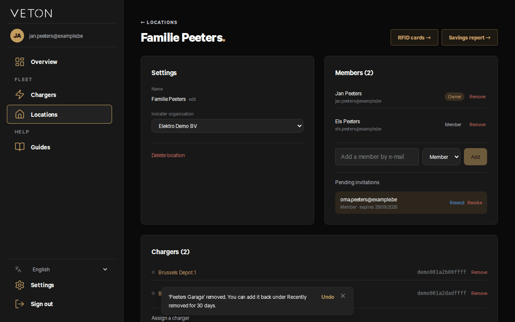Click the VETON logo
The image size is (515, 322).
click(31, 13)
